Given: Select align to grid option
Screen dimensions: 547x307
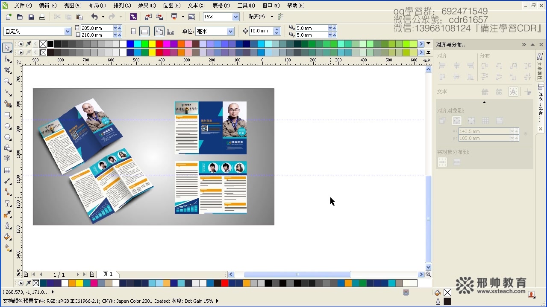Looking at the screenshot, I should coord(485,121).
